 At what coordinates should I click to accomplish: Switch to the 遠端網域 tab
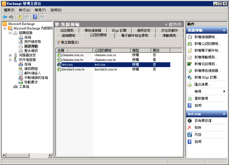[68, 36]
